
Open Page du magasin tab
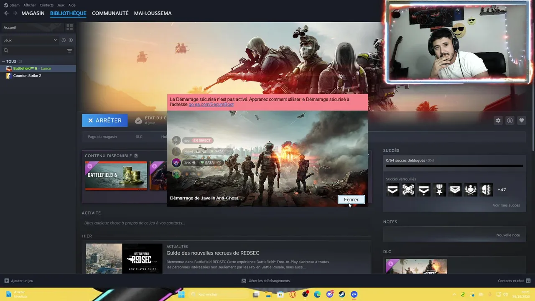pos(102,137)
